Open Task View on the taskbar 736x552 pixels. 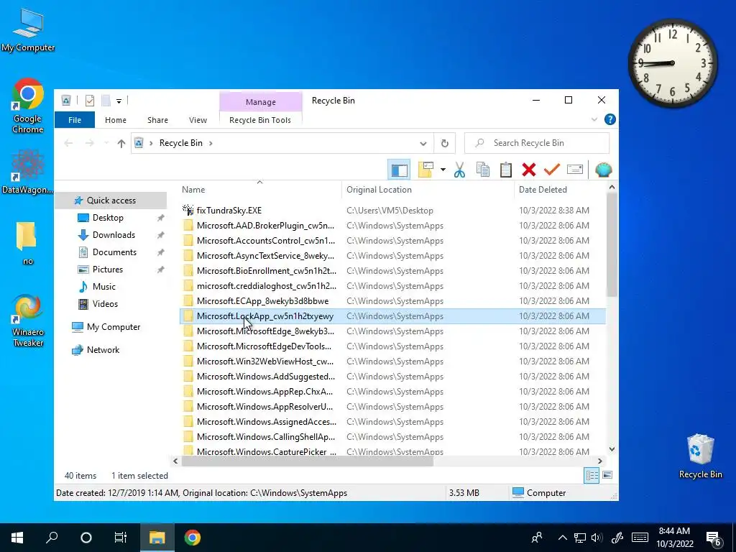pos(121,538)
